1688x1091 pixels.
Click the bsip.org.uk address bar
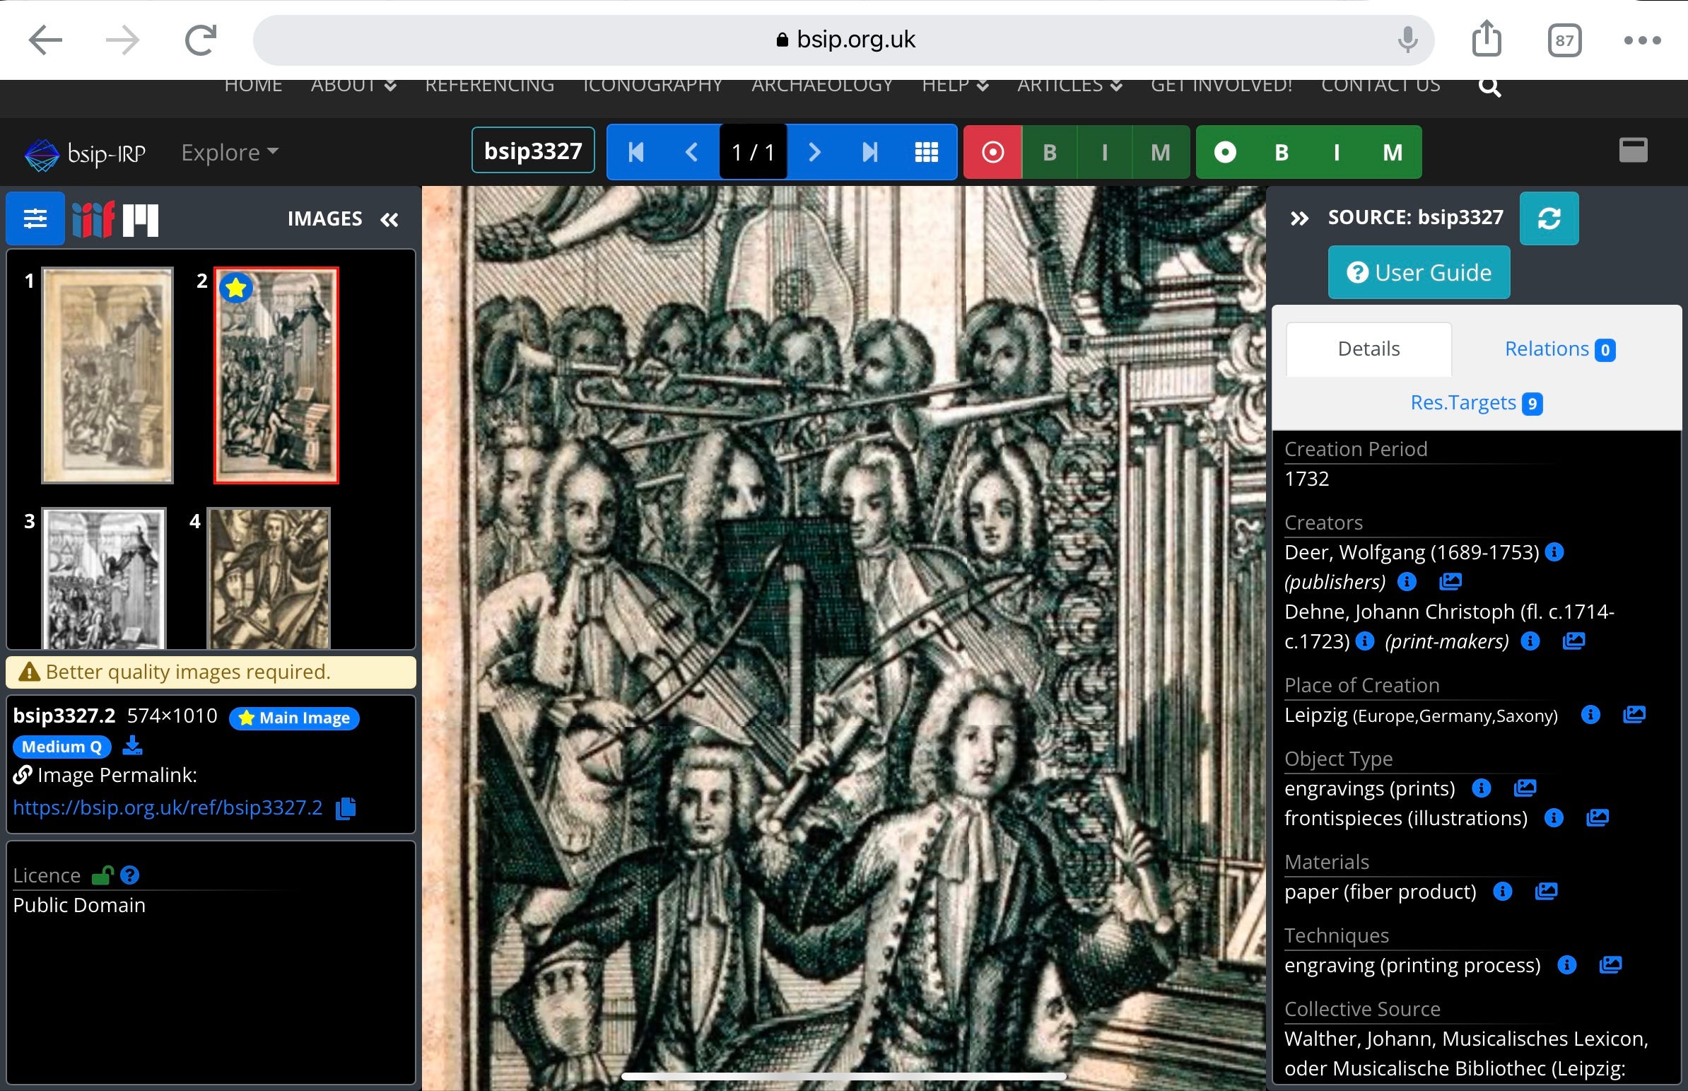(844, 40)
